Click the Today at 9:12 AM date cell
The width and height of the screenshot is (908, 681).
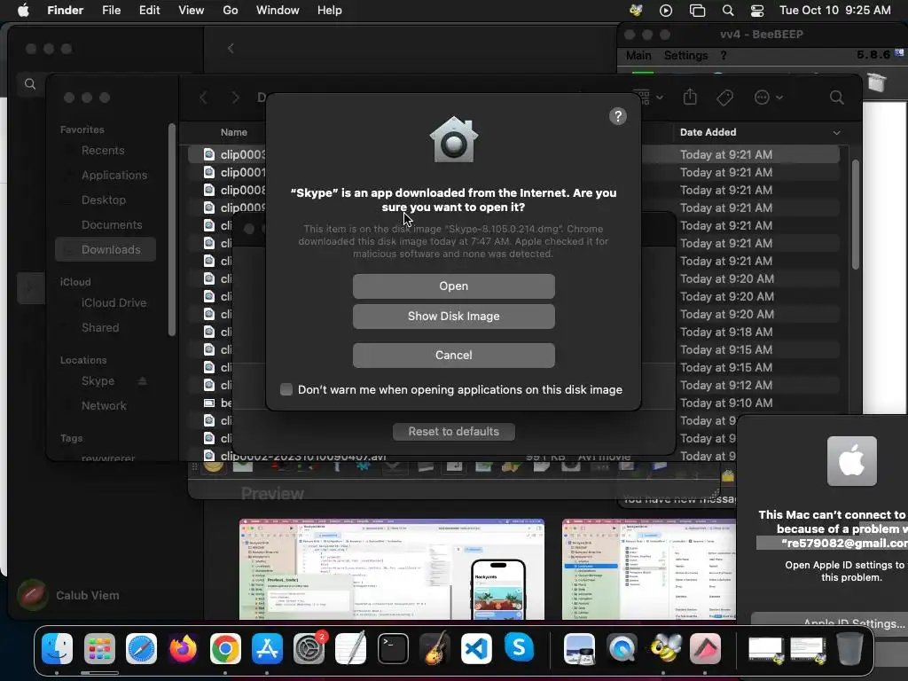click(x=726, y=386)
